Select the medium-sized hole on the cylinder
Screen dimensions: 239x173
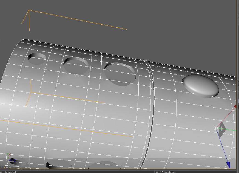pyautogui.click(x=76, y=66)
